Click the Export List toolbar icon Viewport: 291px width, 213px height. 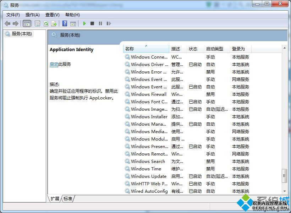pyautogui.click(x=54, y=23)
